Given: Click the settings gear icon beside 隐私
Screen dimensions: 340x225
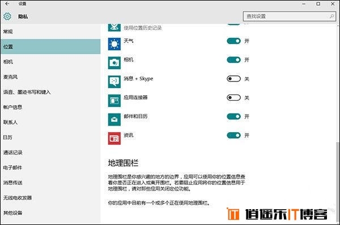Looking at the screenshot, I should click(7, 16).
